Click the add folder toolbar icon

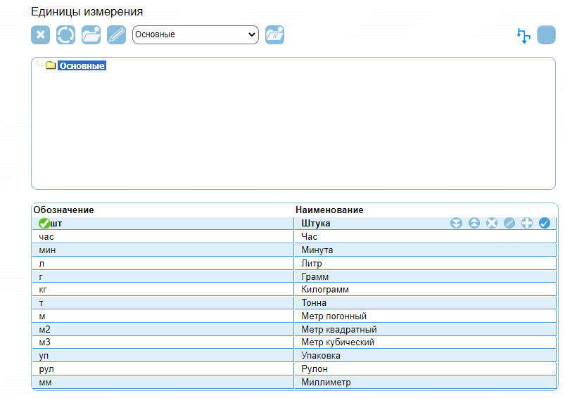91,34
